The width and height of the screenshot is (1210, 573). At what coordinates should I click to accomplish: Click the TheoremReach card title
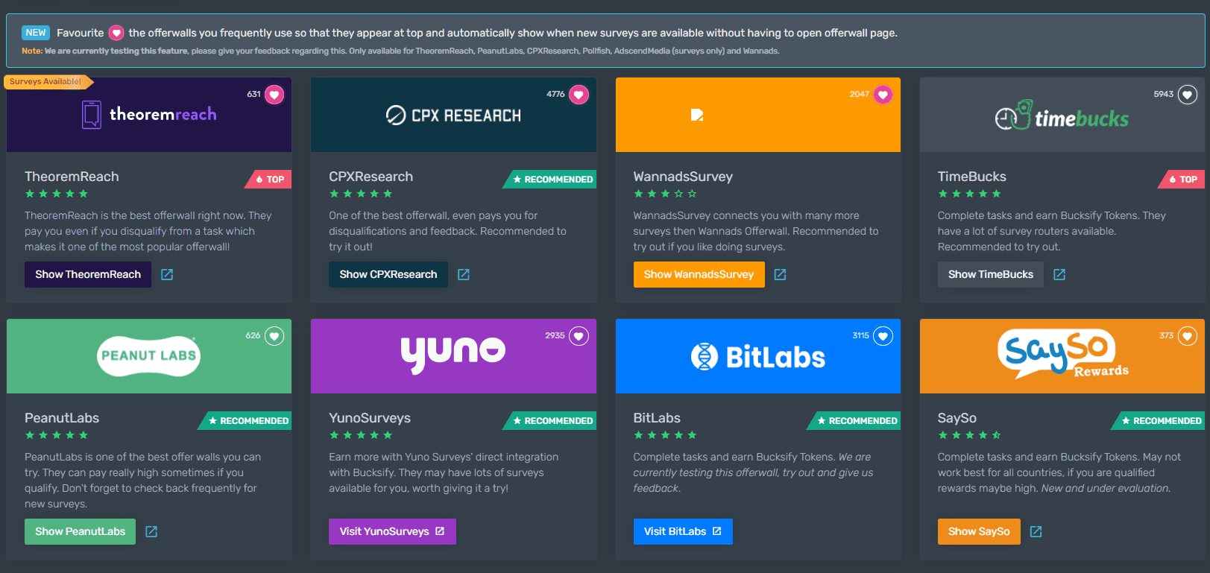[x=72, y=177]
